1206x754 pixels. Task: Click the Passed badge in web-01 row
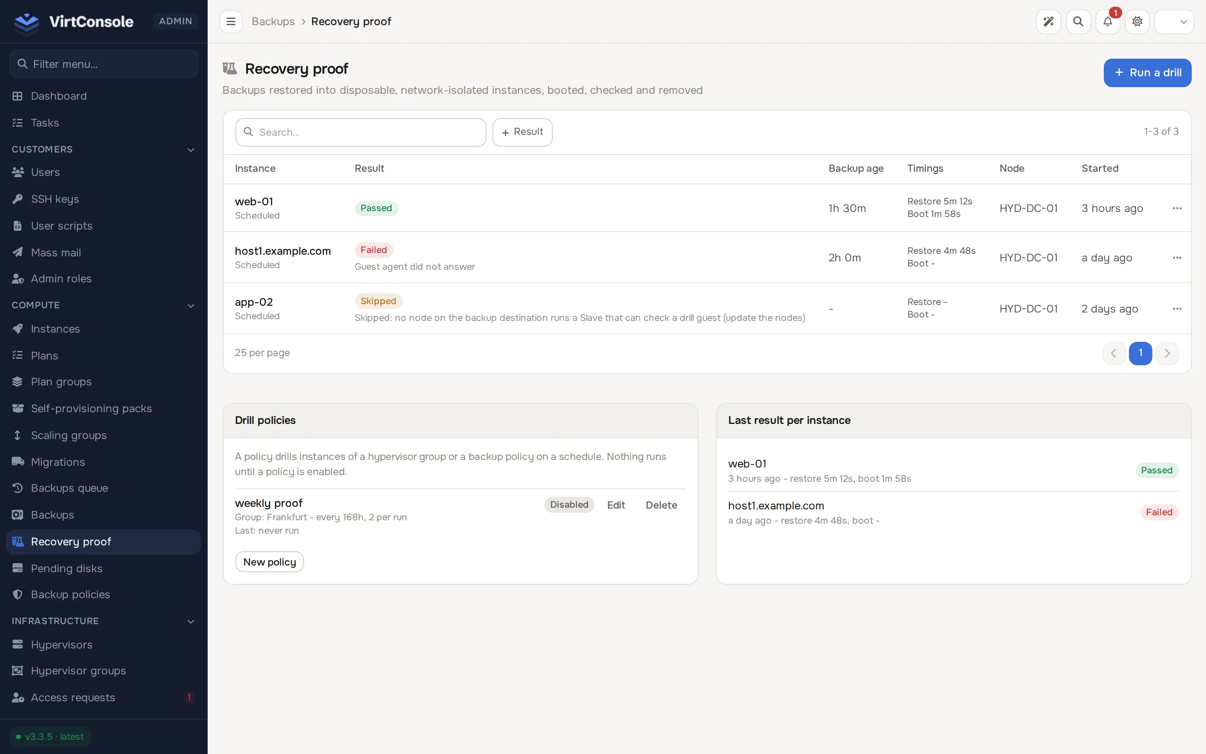click(376, 208)
